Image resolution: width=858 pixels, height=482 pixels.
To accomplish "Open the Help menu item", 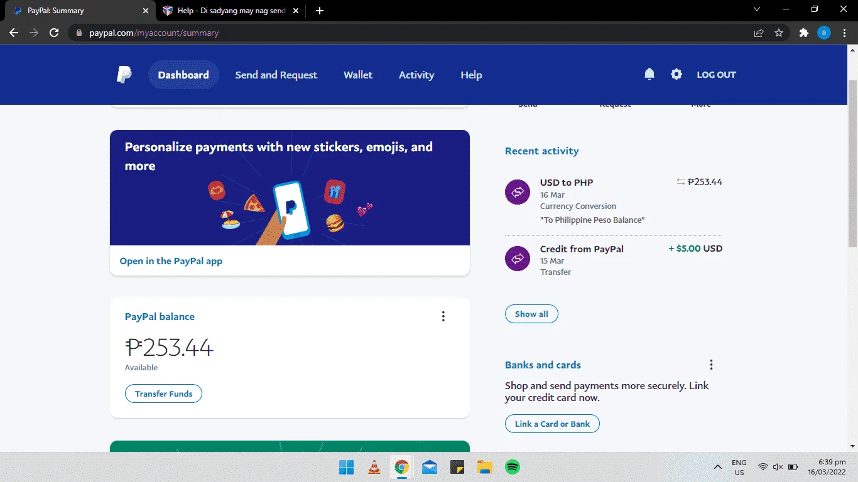I will (x=471, y=75).
